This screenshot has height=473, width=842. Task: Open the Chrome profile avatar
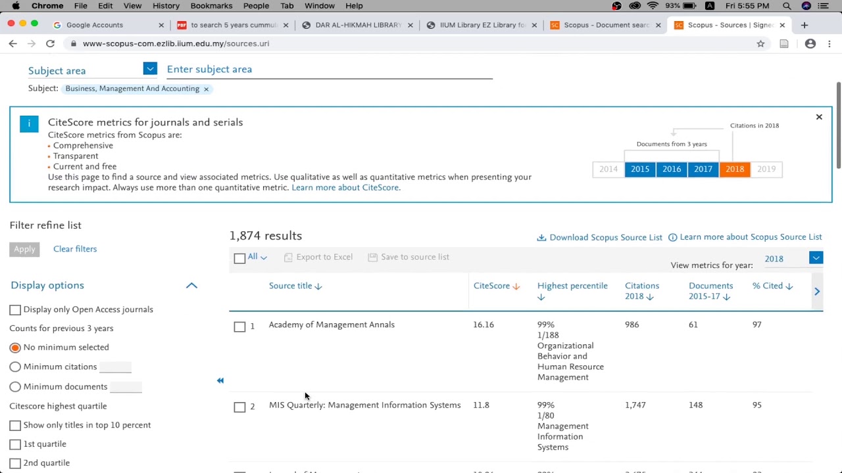click(x=810, y=43)
